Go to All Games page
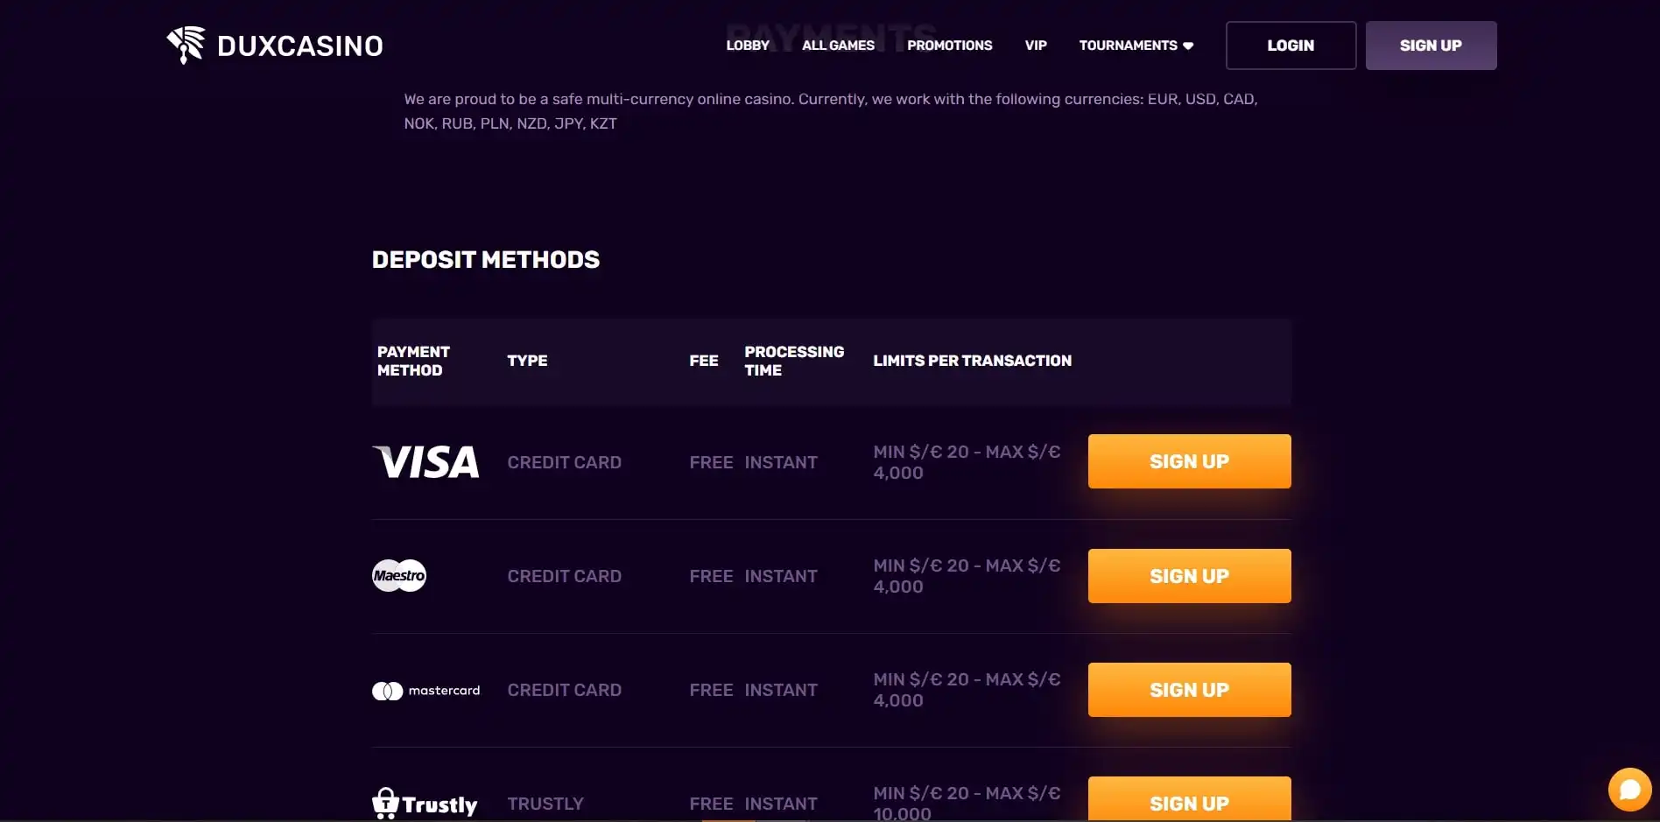 pos(838,46)
